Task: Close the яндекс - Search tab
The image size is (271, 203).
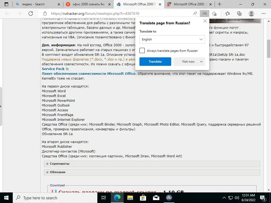Action: click(x=59, y=4)
